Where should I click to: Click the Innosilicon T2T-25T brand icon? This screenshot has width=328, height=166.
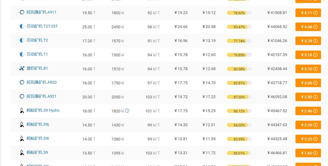(x=22, y=26)
